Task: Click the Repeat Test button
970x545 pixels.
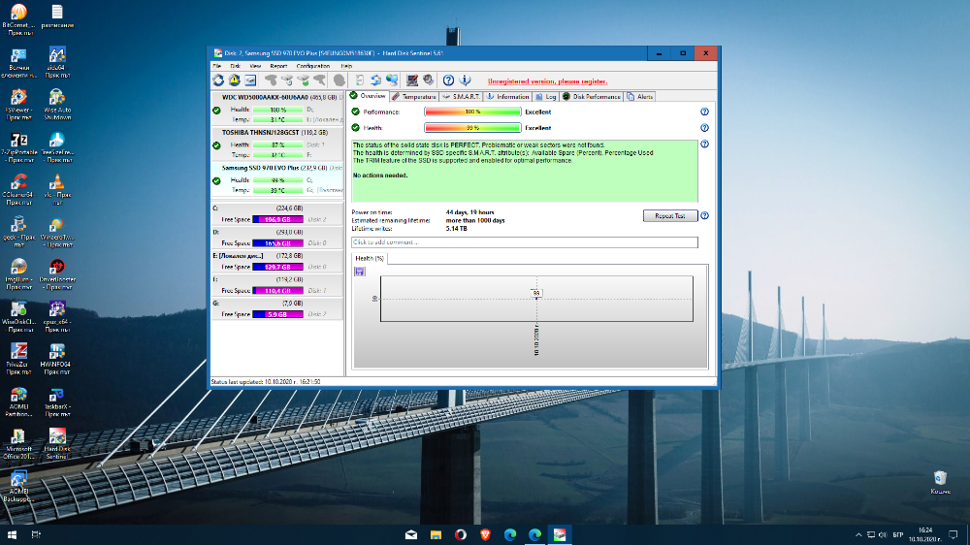Action: [x=670, y=216]
